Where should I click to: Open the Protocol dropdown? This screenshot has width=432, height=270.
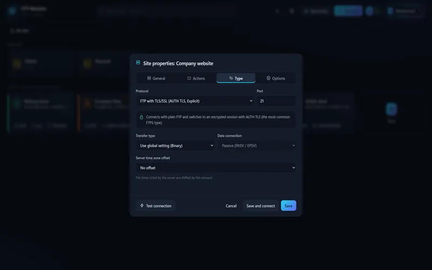pyautogui.click(x=195, y=101)
